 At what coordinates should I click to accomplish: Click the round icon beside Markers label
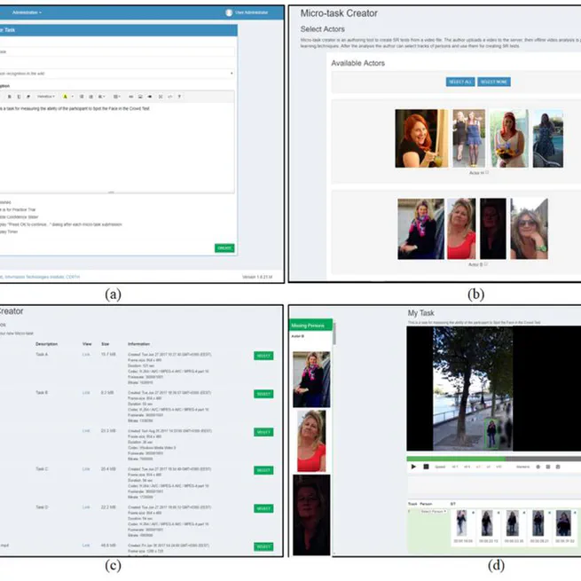click(x=538, y=467)
